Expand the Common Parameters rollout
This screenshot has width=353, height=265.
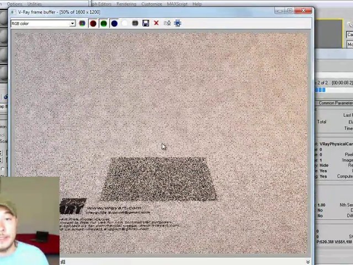335,103
